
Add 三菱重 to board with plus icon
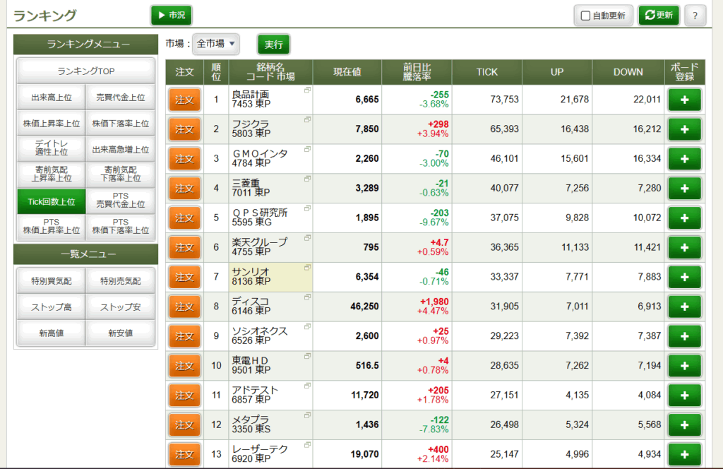pos(684,188)
